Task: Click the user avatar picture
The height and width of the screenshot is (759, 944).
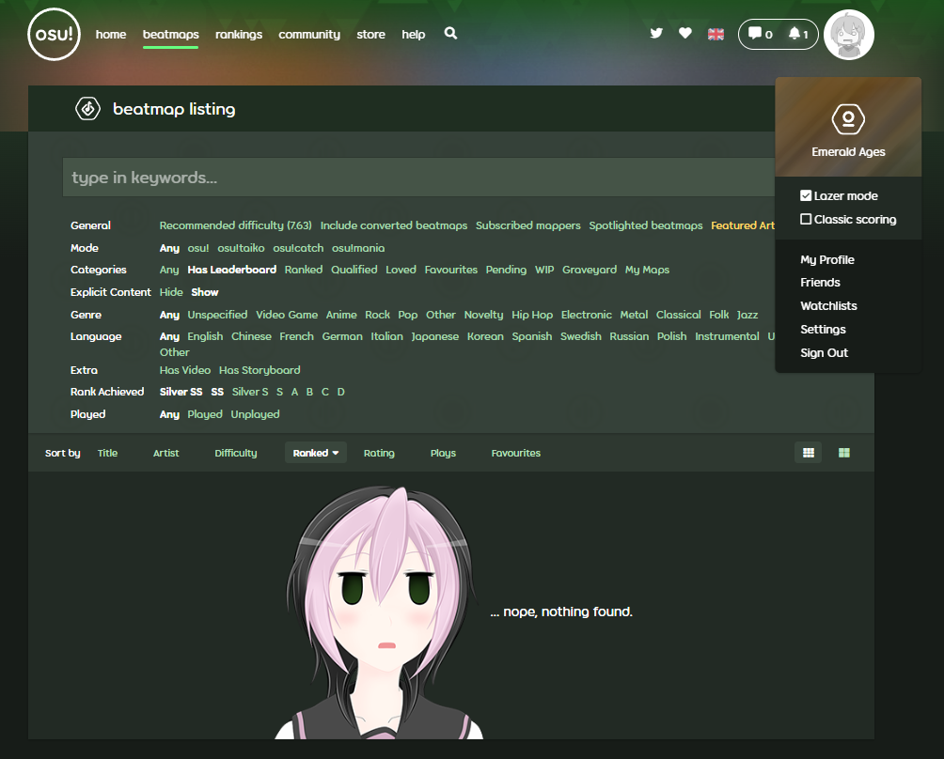Action: [x=848, y=36]
